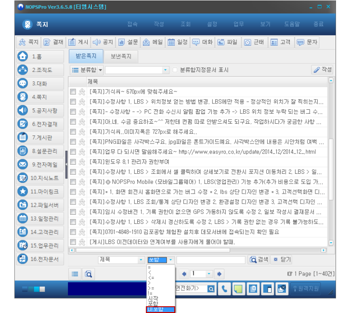350x313 pixels.
Task: Open 11.마이링크 in sidebar
Action: coord(40,192)
